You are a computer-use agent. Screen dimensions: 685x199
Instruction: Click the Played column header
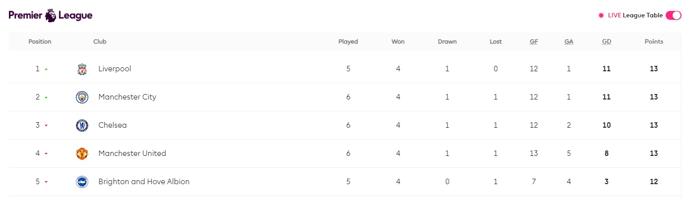348,42
